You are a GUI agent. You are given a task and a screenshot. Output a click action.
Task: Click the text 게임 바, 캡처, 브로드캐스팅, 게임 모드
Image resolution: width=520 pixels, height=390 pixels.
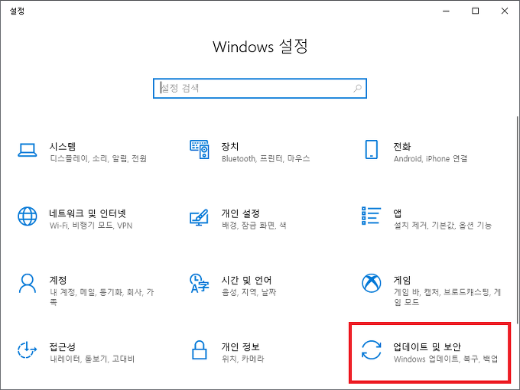pyautogui.click(x=447, y=297)
